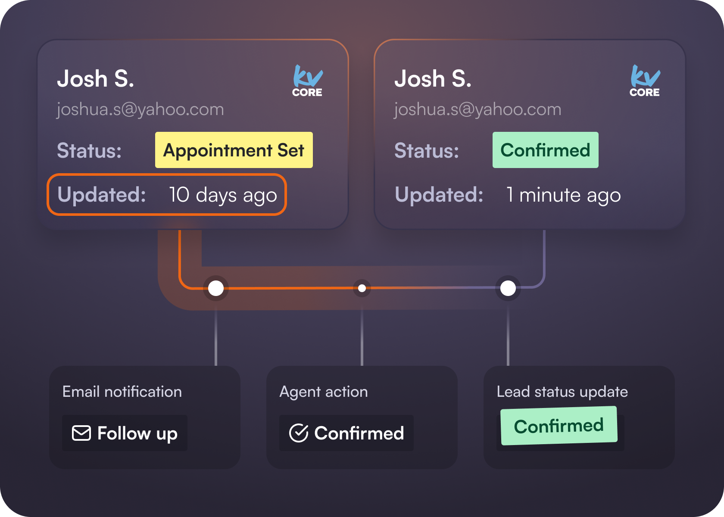The image size is (724, 517).
Task: Click the green Confirmed lead status tag
Action: pyautogui.click(x=559, y=426)
